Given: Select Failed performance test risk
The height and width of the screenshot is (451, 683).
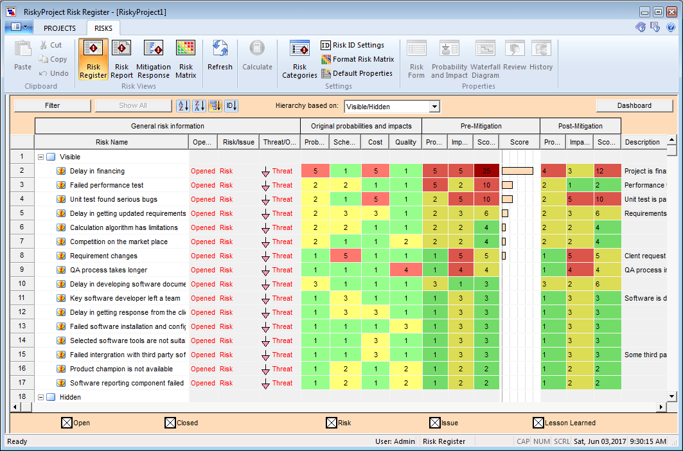Looking at the screenshot, I should click(106, 185).
